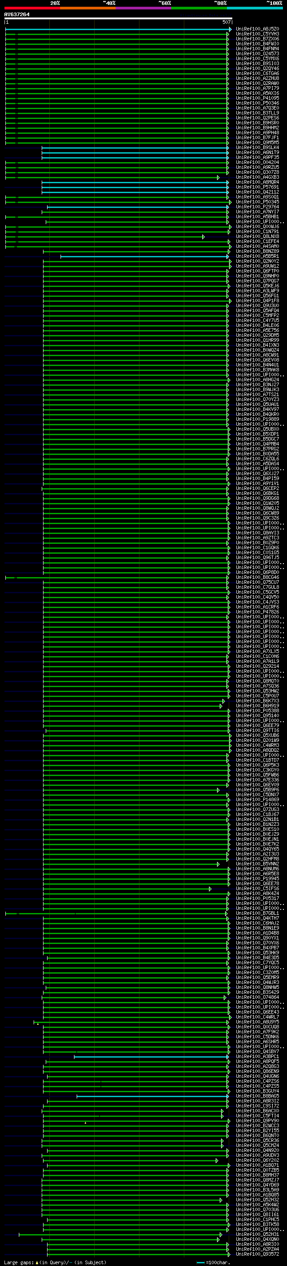Select the UniRef100_Q42112 label
The height and width of the screenshot is (1266, 287).
pyautogui.click(x=257, y=192)
